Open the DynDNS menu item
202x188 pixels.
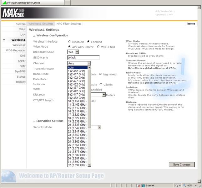pyautogui.click(x=20, y=71)
